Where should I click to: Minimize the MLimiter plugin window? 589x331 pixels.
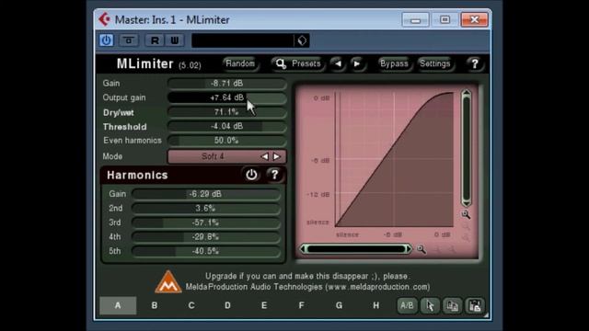(415, 19)
